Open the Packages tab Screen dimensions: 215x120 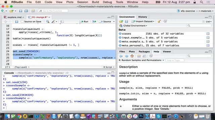point(144,52)
